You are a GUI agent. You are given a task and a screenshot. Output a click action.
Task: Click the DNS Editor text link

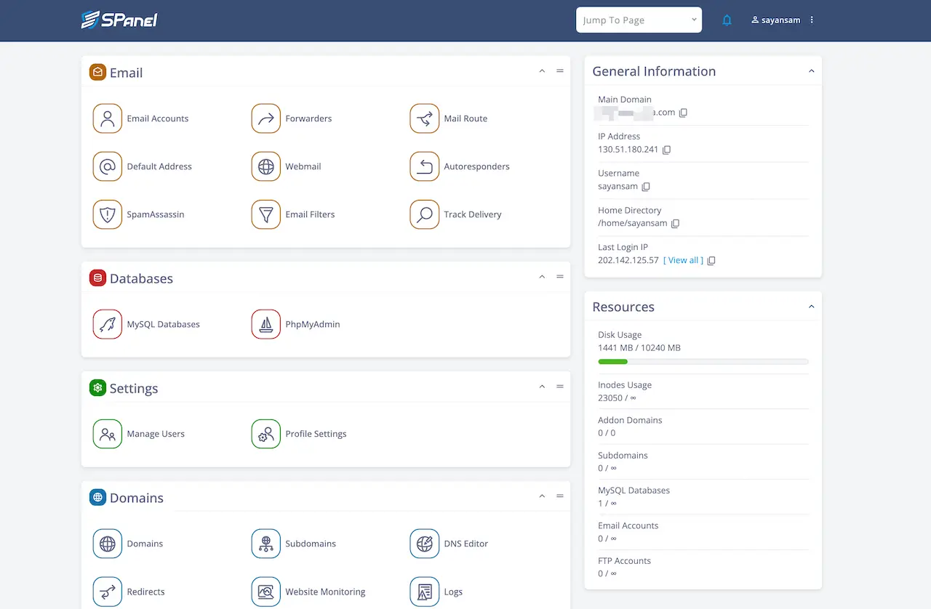click(466, 544)
